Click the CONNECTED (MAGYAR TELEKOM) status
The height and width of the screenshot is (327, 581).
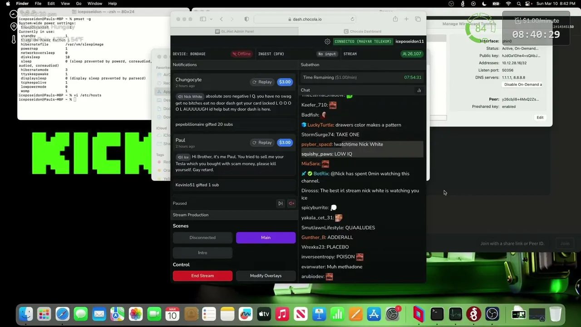pos(363,41)
